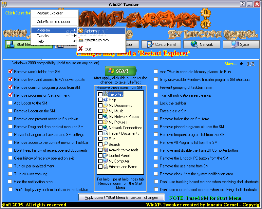Open the Tweaks menu item
The height and width of the screenshot is (209, 262).
point(54,36)
